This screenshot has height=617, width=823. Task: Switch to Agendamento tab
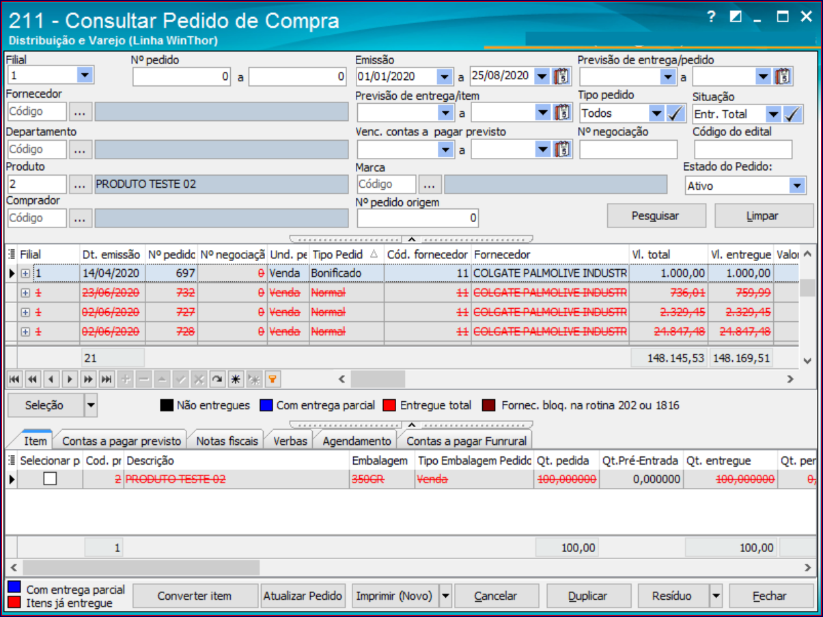pos(357,441)
